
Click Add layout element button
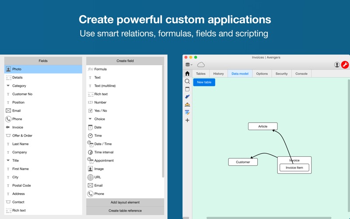pyautogui.click(x=125, y=202)
